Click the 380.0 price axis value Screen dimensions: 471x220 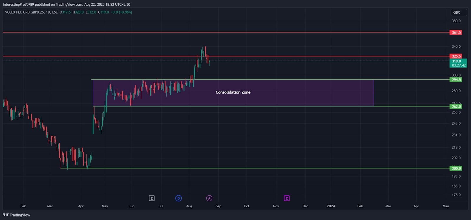[x=456, y=21]
